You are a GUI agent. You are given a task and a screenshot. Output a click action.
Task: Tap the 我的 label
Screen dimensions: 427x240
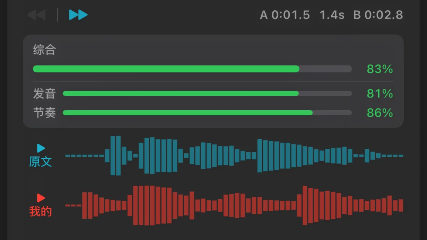pos(40,211)
